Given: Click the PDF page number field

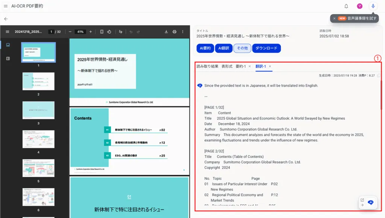Looking at the screenshot, I should pos(51,32).
